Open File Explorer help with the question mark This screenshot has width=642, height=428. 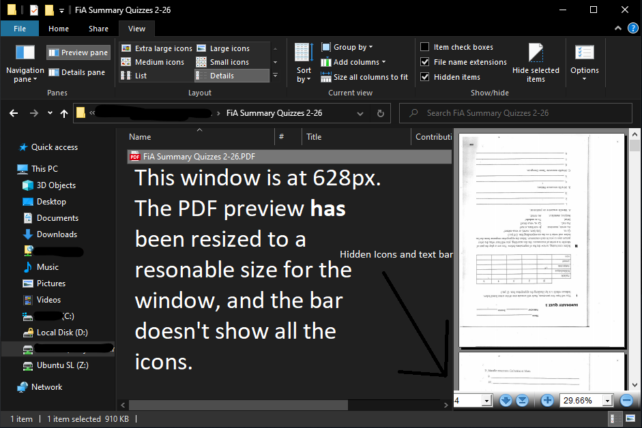coord(634,28)
